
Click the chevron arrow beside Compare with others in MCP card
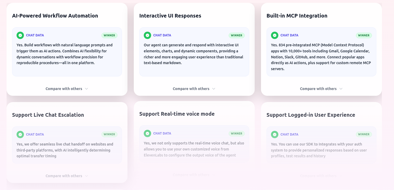pos(341,89)
